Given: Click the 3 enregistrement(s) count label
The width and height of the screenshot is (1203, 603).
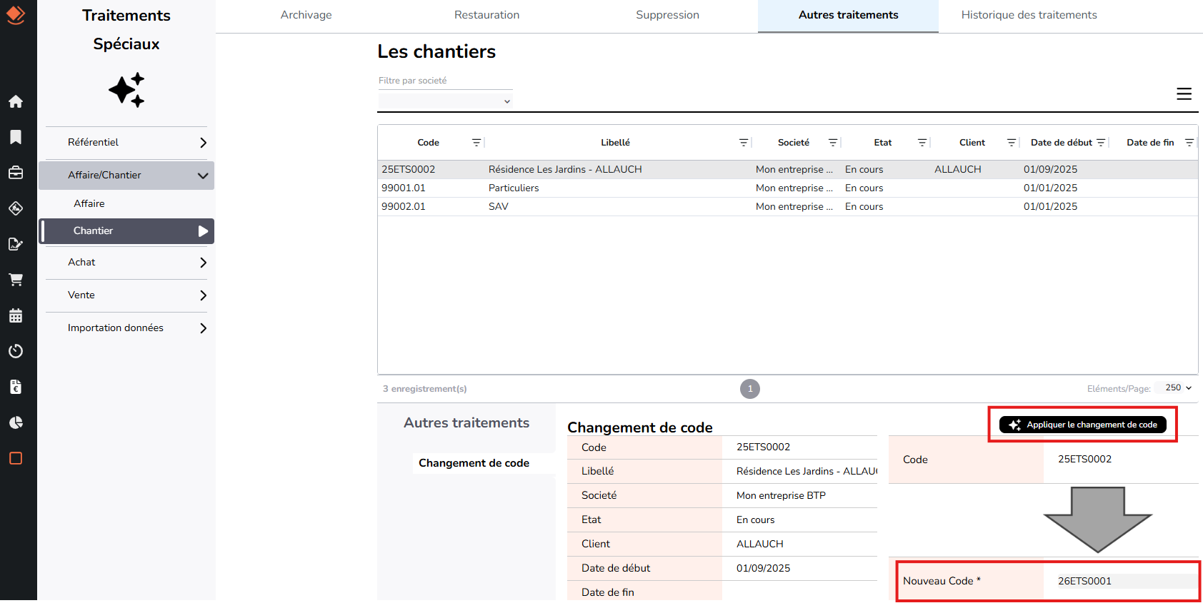Looking at the screenshot, I should click(425, 389).
